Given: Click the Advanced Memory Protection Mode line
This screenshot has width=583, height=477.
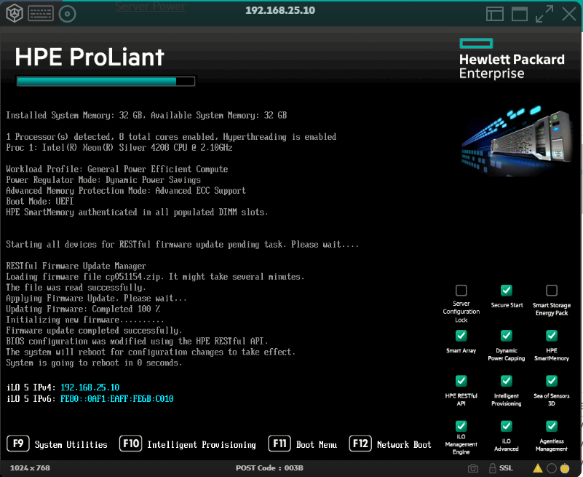Looking at the screenshot, I should [x=126, y=191].
